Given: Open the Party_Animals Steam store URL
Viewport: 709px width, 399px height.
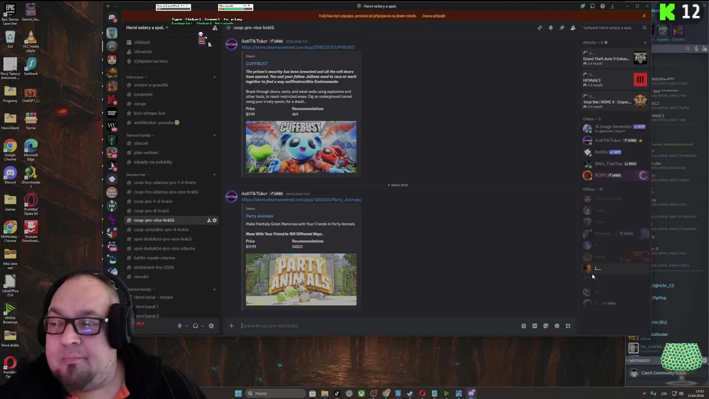Looking at the screenshot, I should click(301, 199).
